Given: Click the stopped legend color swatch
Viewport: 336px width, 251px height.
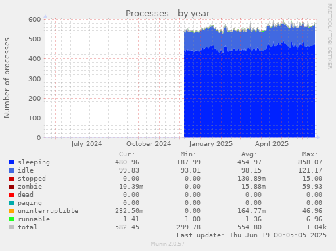Looking at the screenshot, I should pos(11,179).
